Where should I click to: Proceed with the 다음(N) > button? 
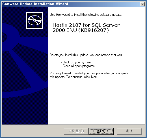tap(101, 131)
